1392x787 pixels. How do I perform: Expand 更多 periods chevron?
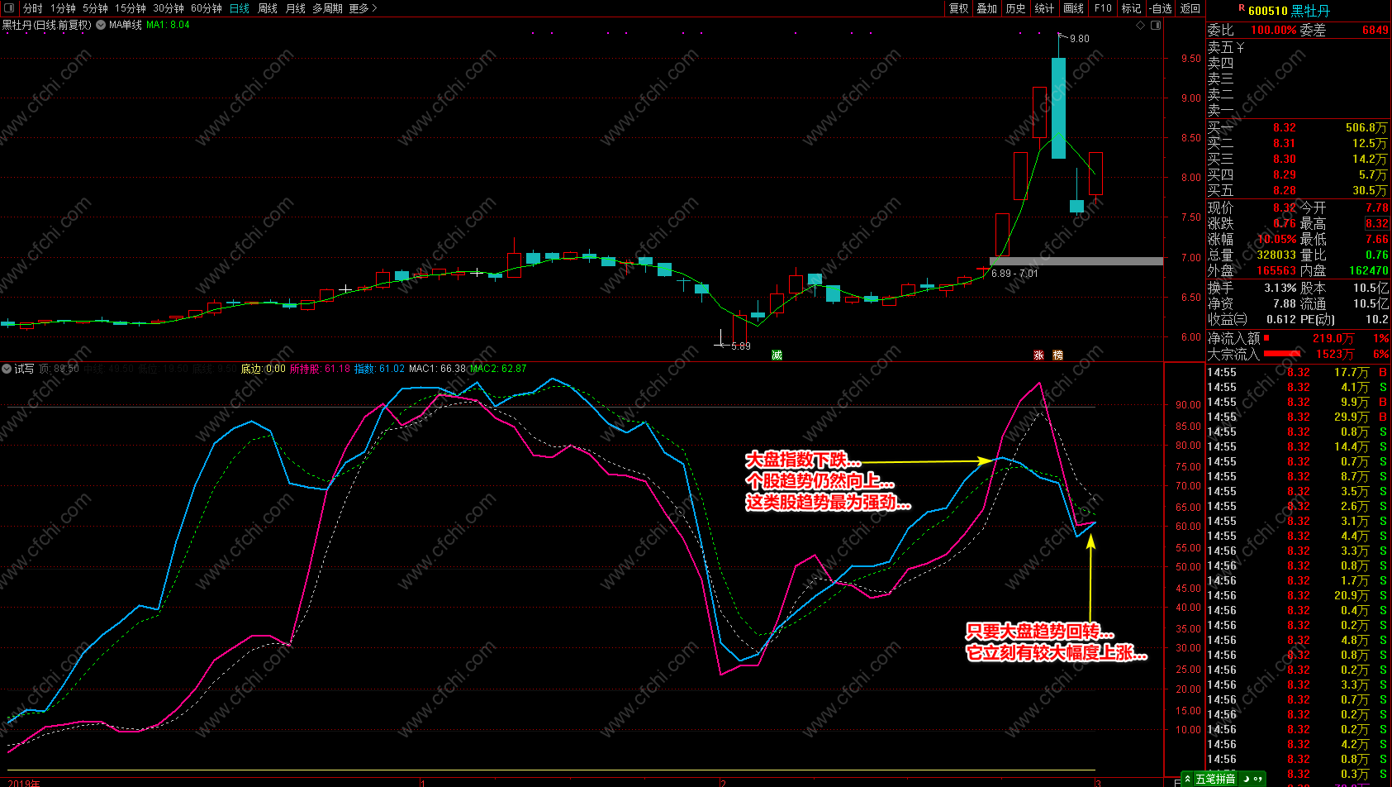(x=363, y=8)
